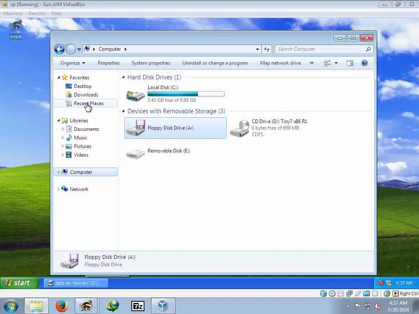Click the refresh button beside address bar

click(x=267, y=49)
